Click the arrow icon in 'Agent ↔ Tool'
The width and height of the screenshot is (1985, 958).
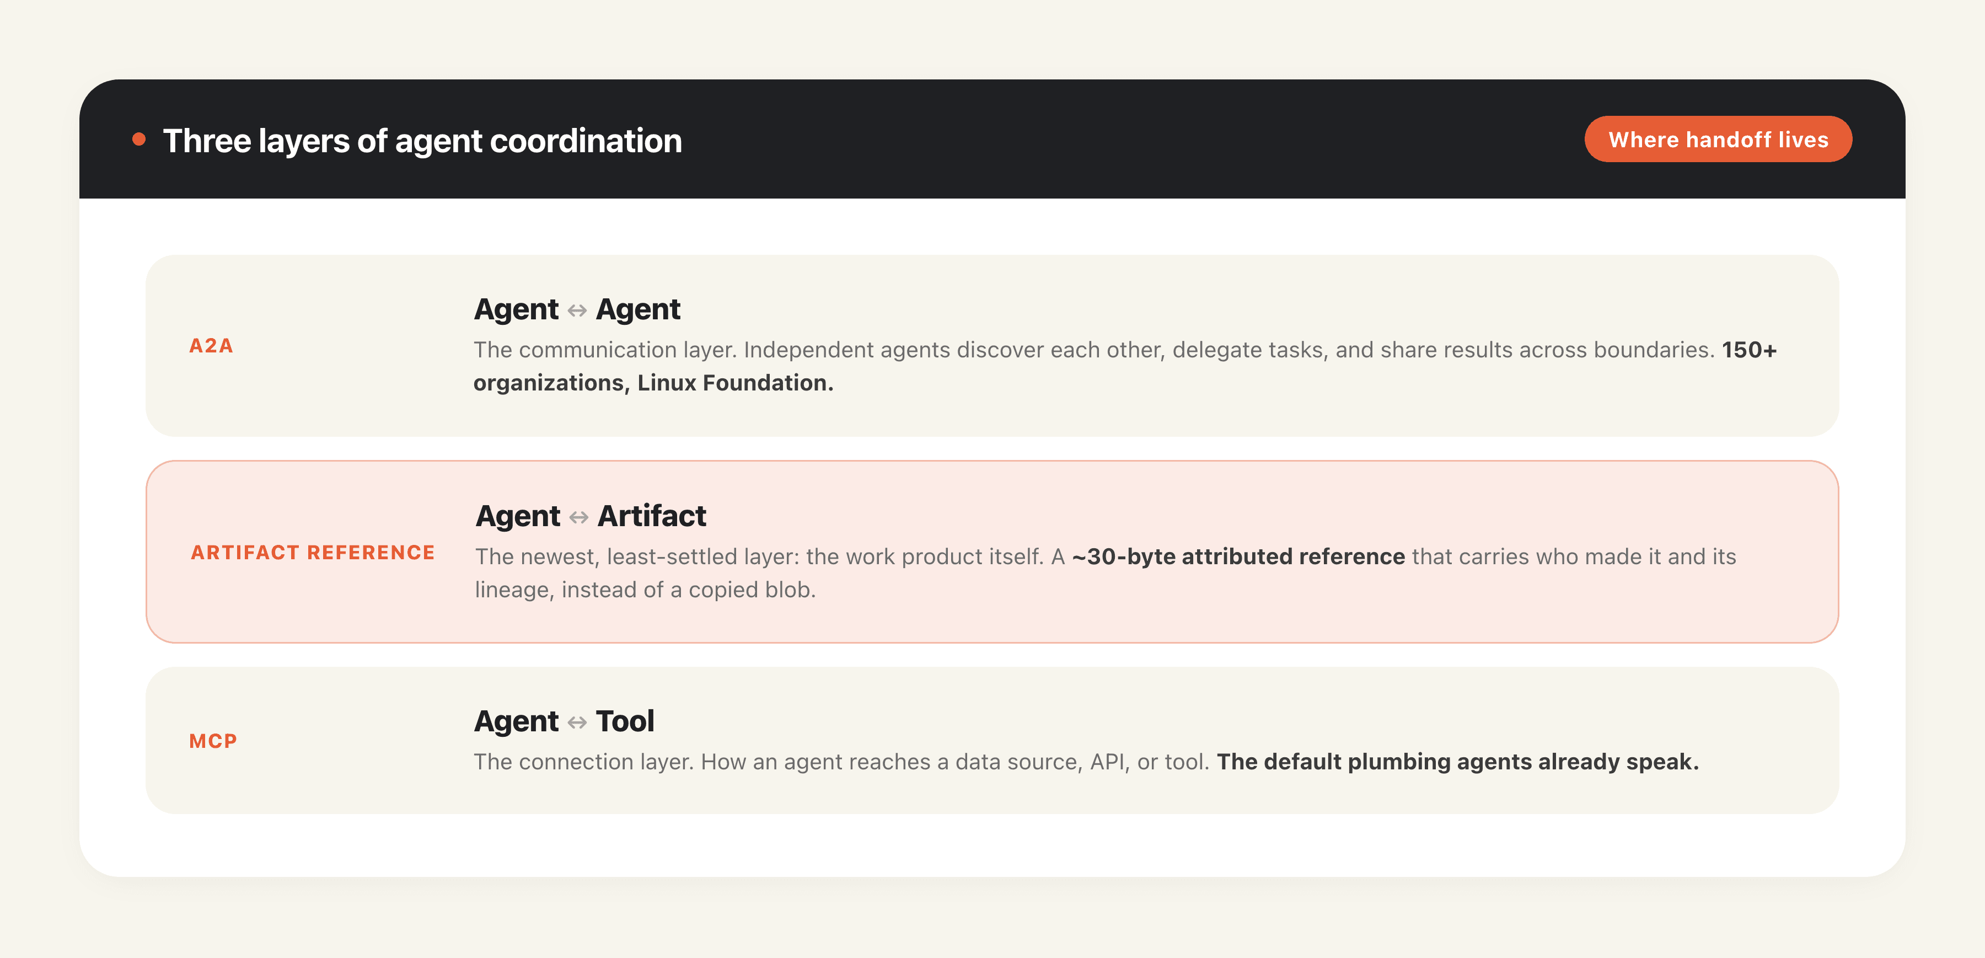[x=577, y=723]
